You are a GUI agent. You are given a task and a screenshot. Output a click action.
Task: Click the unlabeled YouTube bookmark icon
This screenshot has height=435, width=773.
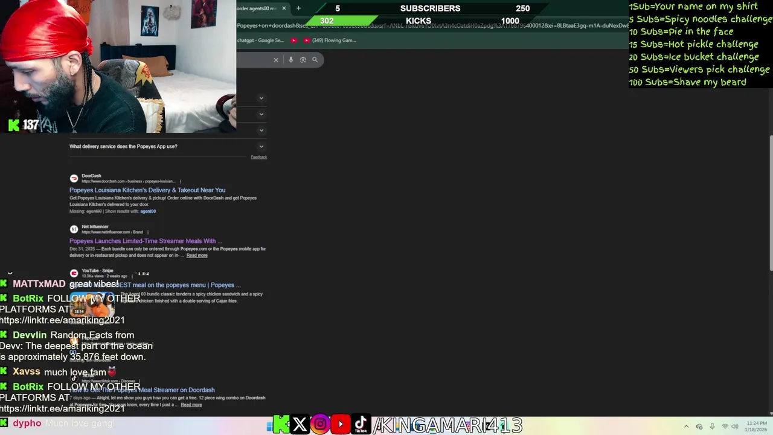[x=294, y=40]
